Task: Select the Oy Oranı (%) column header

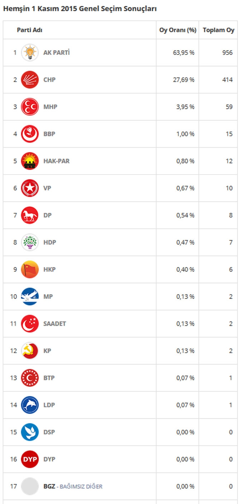Action: pyautogui.click(x=178, y=30)
